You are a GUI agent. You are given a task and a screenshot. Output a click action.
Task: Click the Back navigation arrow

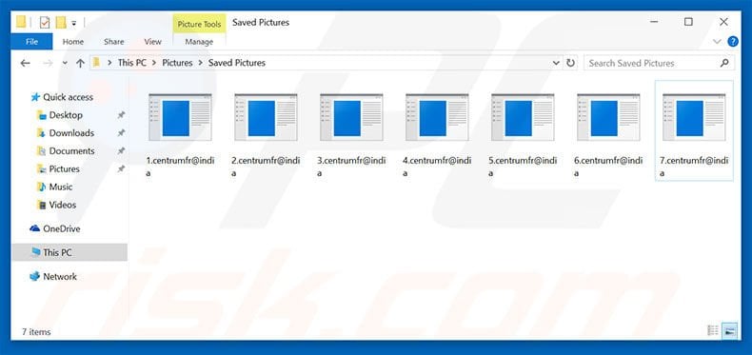point(26,64)
